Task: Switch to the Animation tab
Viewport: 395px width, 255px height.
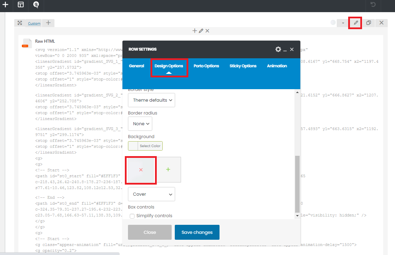Action: point(277,66)
